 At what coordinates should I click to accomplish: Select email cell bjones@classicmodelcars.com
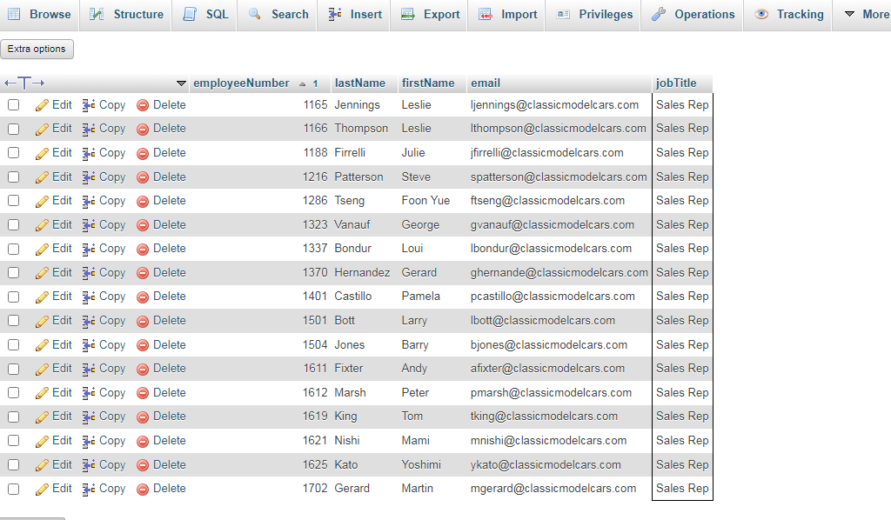click(549, 344)
